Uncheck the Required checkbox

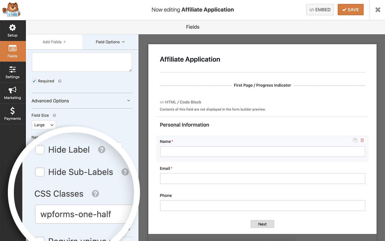coord(34,81)
